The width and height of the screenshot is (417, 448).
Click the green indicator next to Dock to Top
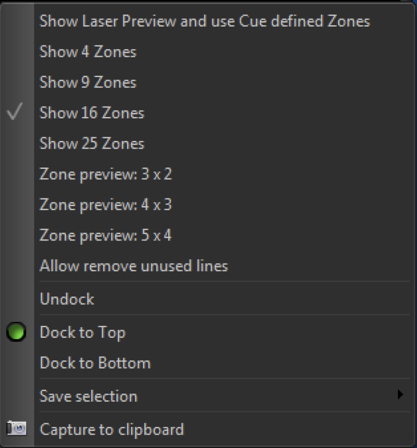[16, 332]
